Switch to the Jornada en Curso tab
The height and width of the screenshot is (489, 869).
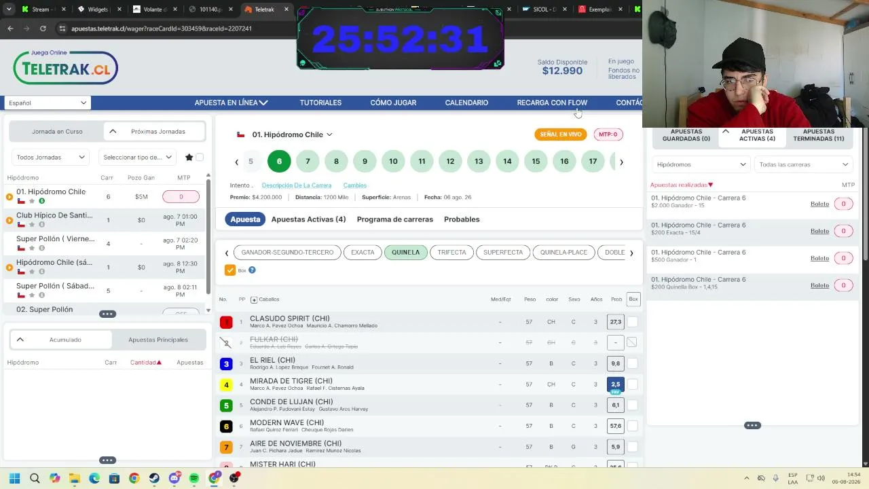[x=57, y=132]
